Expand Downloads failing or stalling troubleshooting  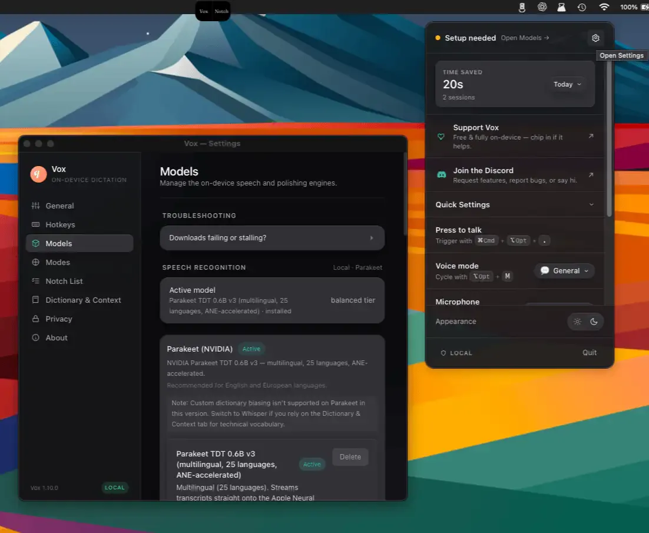coord(272,238)
